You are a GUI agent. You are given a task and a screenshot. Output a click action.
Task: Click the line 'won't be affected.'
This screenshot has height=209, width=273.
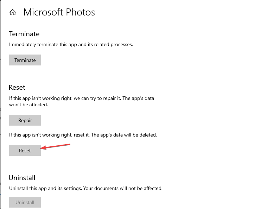click(x=28, y=104)
